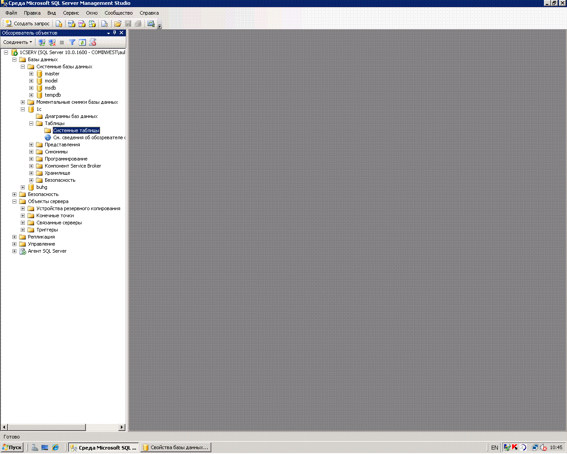This screenshot has height=454, width=567.
Task: Click Object Explorer horizontal scrollbar left arrow
Action: (4, 427)
